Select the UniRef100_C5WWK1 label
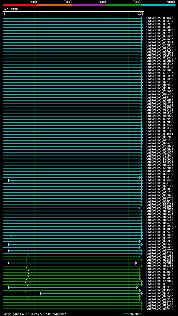 pos(160,147)
